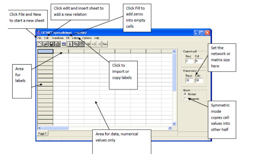Click the Copy toolbar icon
Image resolution: width=257 pixels, height=157 pixels.
point(76,44)
